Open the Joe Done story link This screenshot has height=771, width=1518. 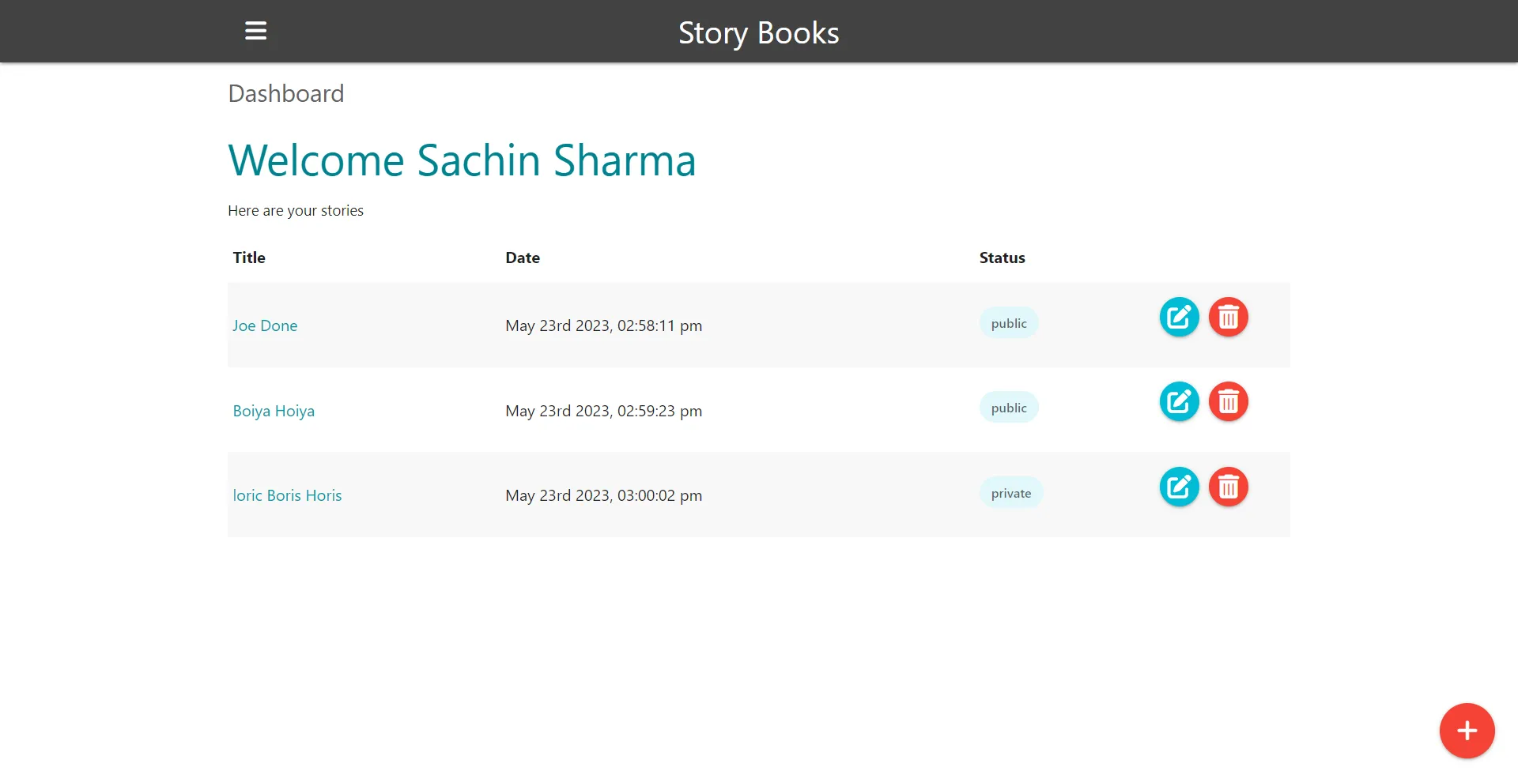[265, 325]
